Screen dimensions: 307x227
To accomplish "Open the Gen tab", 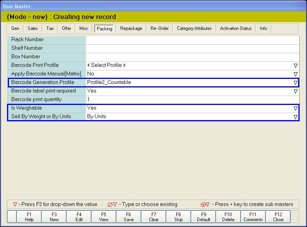I will pos(15,28).
